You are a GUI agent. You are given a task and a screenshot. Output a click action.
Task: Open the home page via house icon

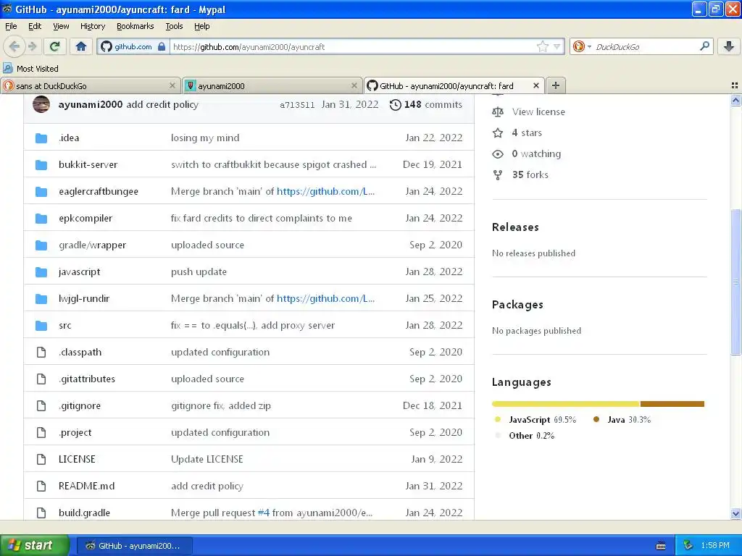81,46
